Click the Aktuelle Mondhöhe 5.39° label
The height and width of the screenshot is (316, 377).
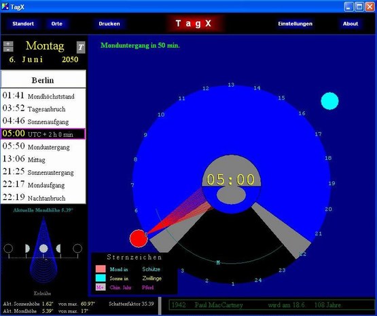click(43, 210)
